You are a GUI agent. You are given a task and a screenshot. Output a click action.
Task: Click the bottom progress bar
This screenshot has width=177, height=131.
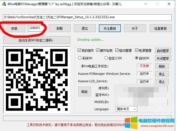click(87, 118)
